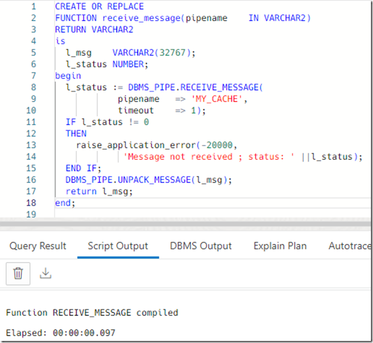Click line number 1 in the gutter

tap(33, 7)
